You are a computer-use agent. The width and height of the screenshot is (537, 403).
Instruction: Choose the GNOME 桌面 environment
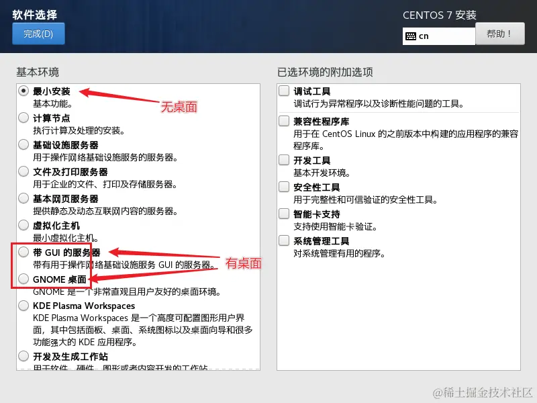click(23, 279)
